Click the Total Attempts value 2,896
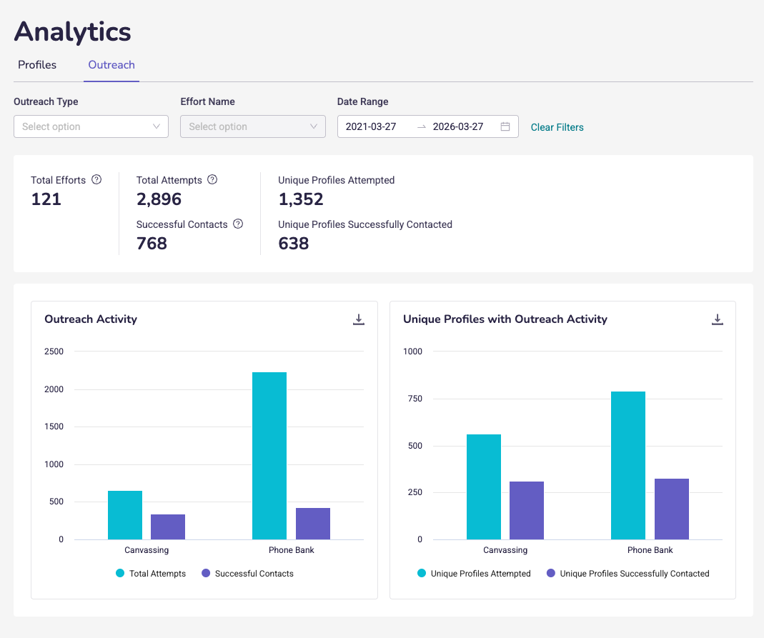764x638 pixels. coord(159,199)
